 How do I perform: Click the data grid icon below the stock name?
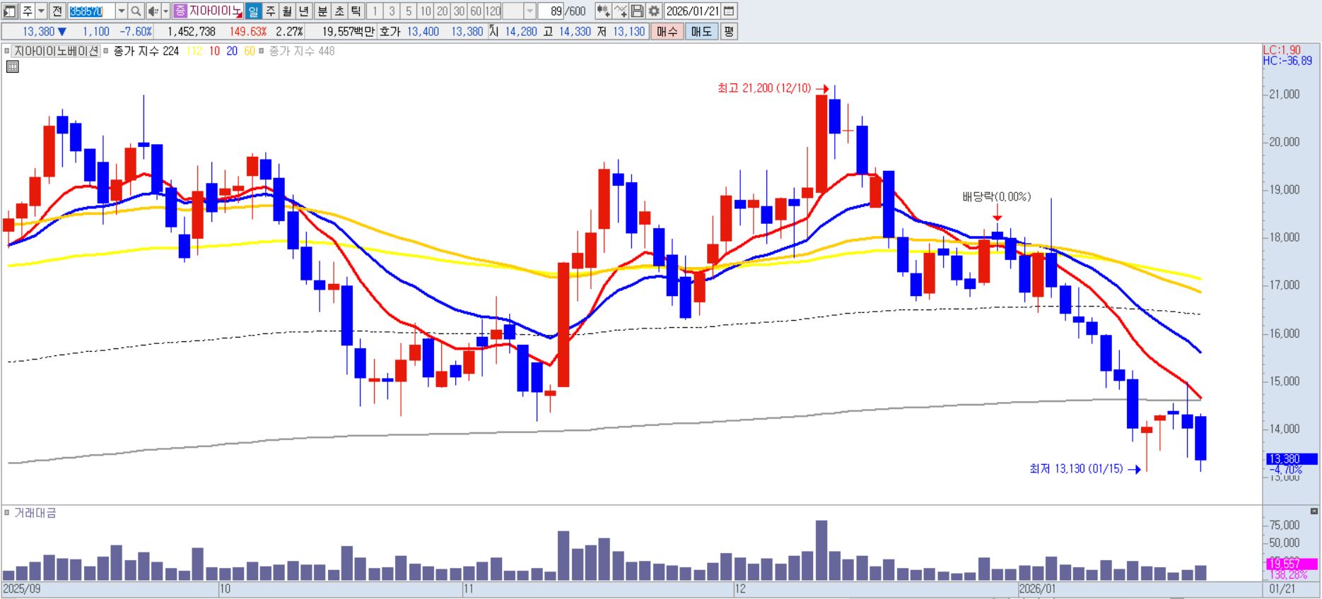[12, 67]
